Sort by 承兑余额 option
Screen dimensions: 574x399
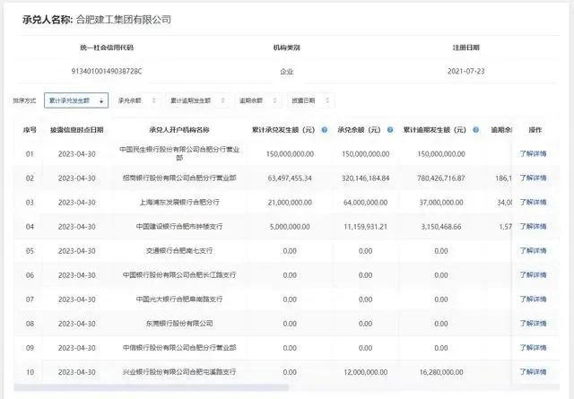[136, 100]
